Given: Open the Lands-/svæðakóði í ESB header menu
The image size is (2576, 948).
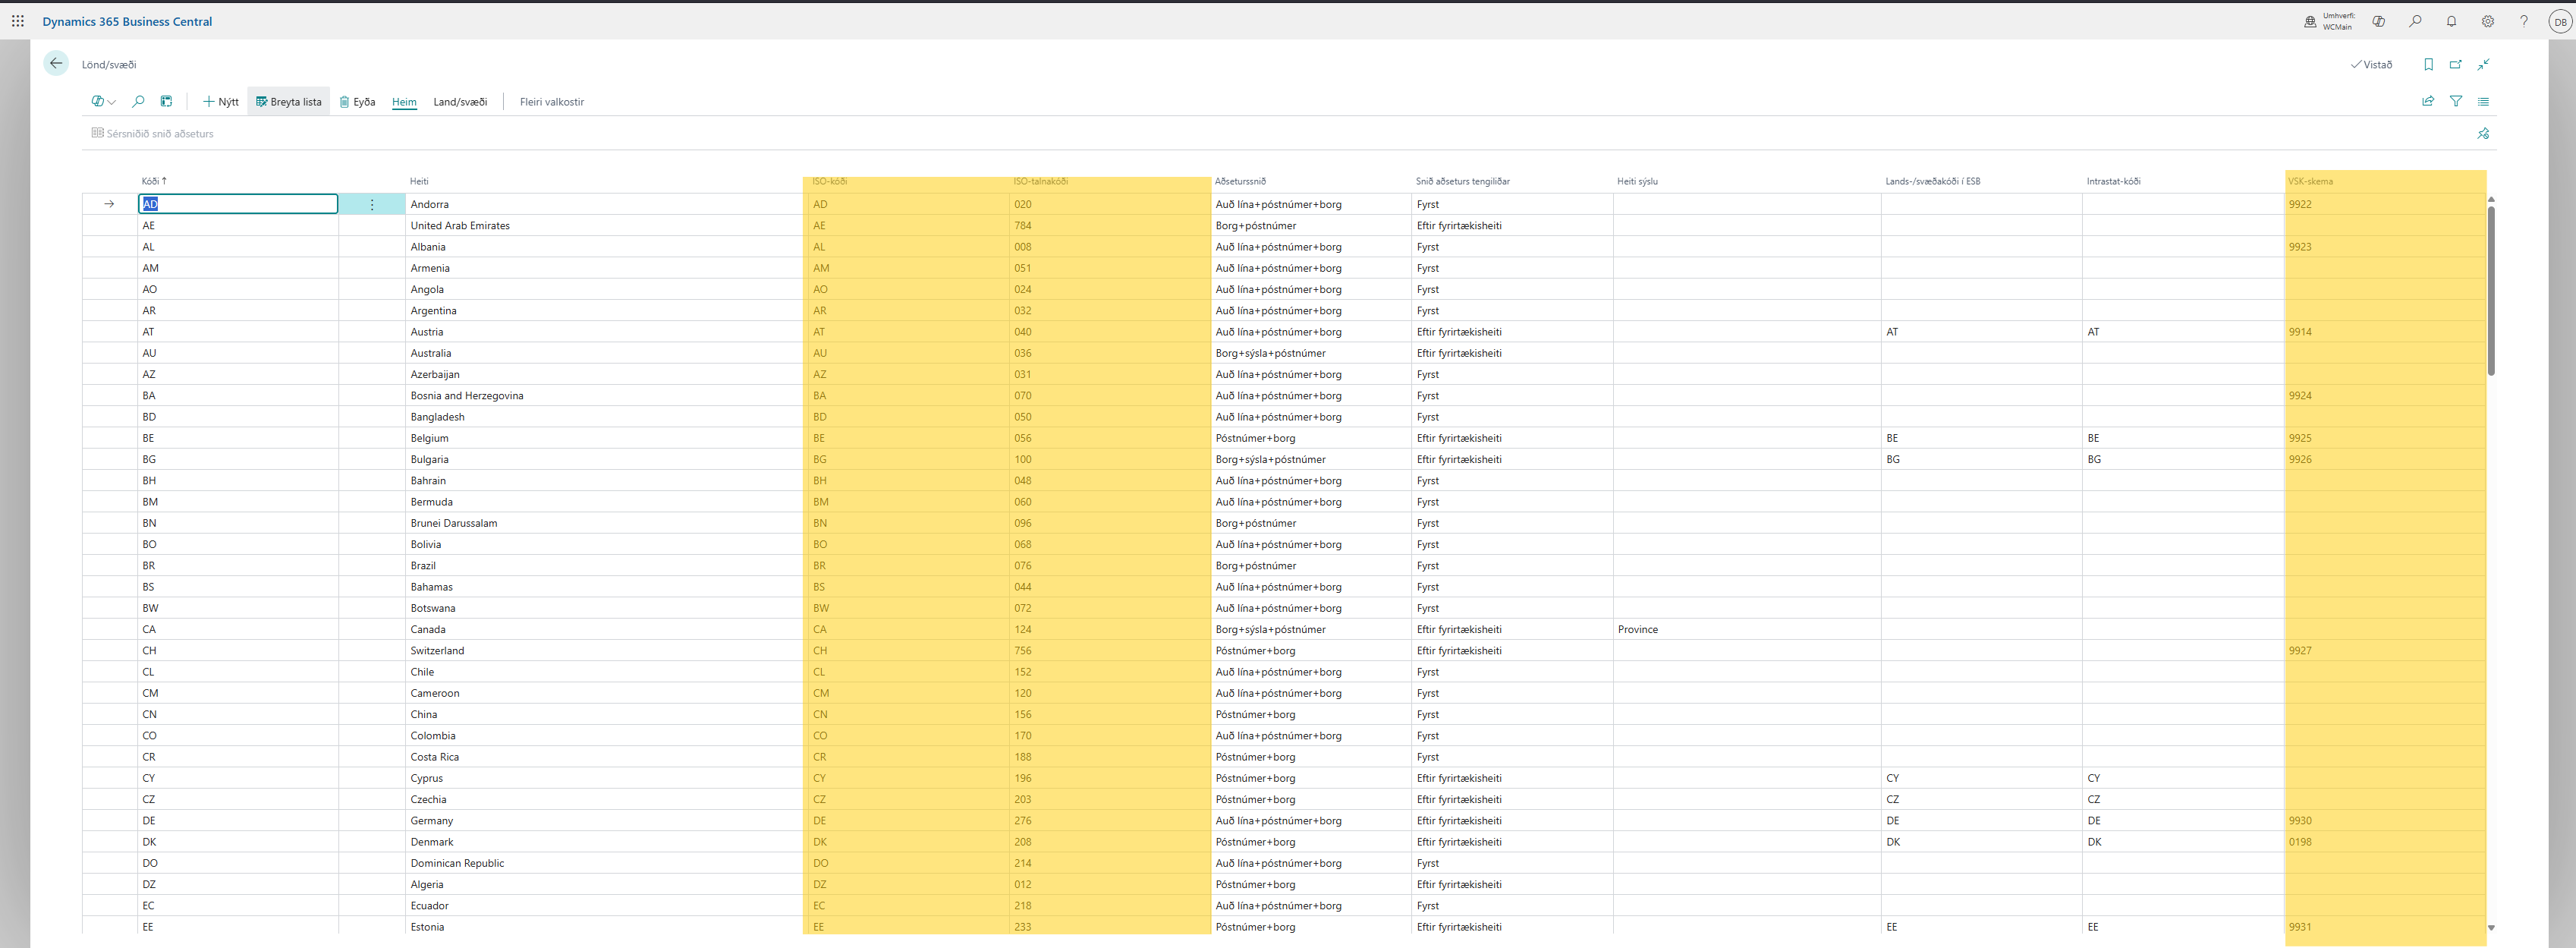Looking at the screenshot, I should point(1932,181).
